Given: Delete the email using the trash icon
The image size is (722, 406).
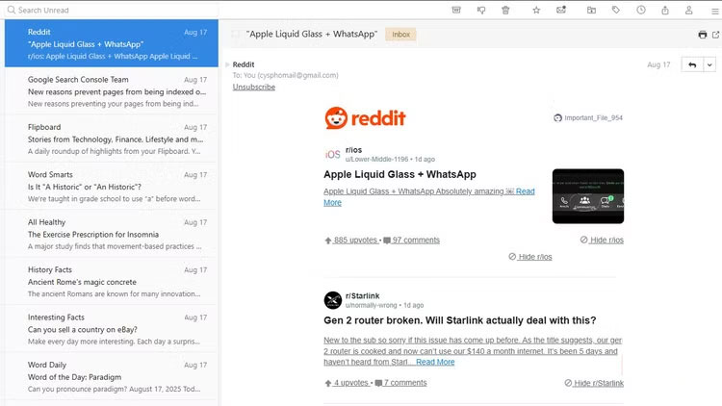Looking at the screenshot, I should coord(506,10).
